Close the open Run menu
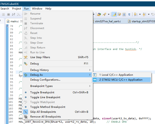The width and height of the screenshot is (155, 124). coord(27,9)
